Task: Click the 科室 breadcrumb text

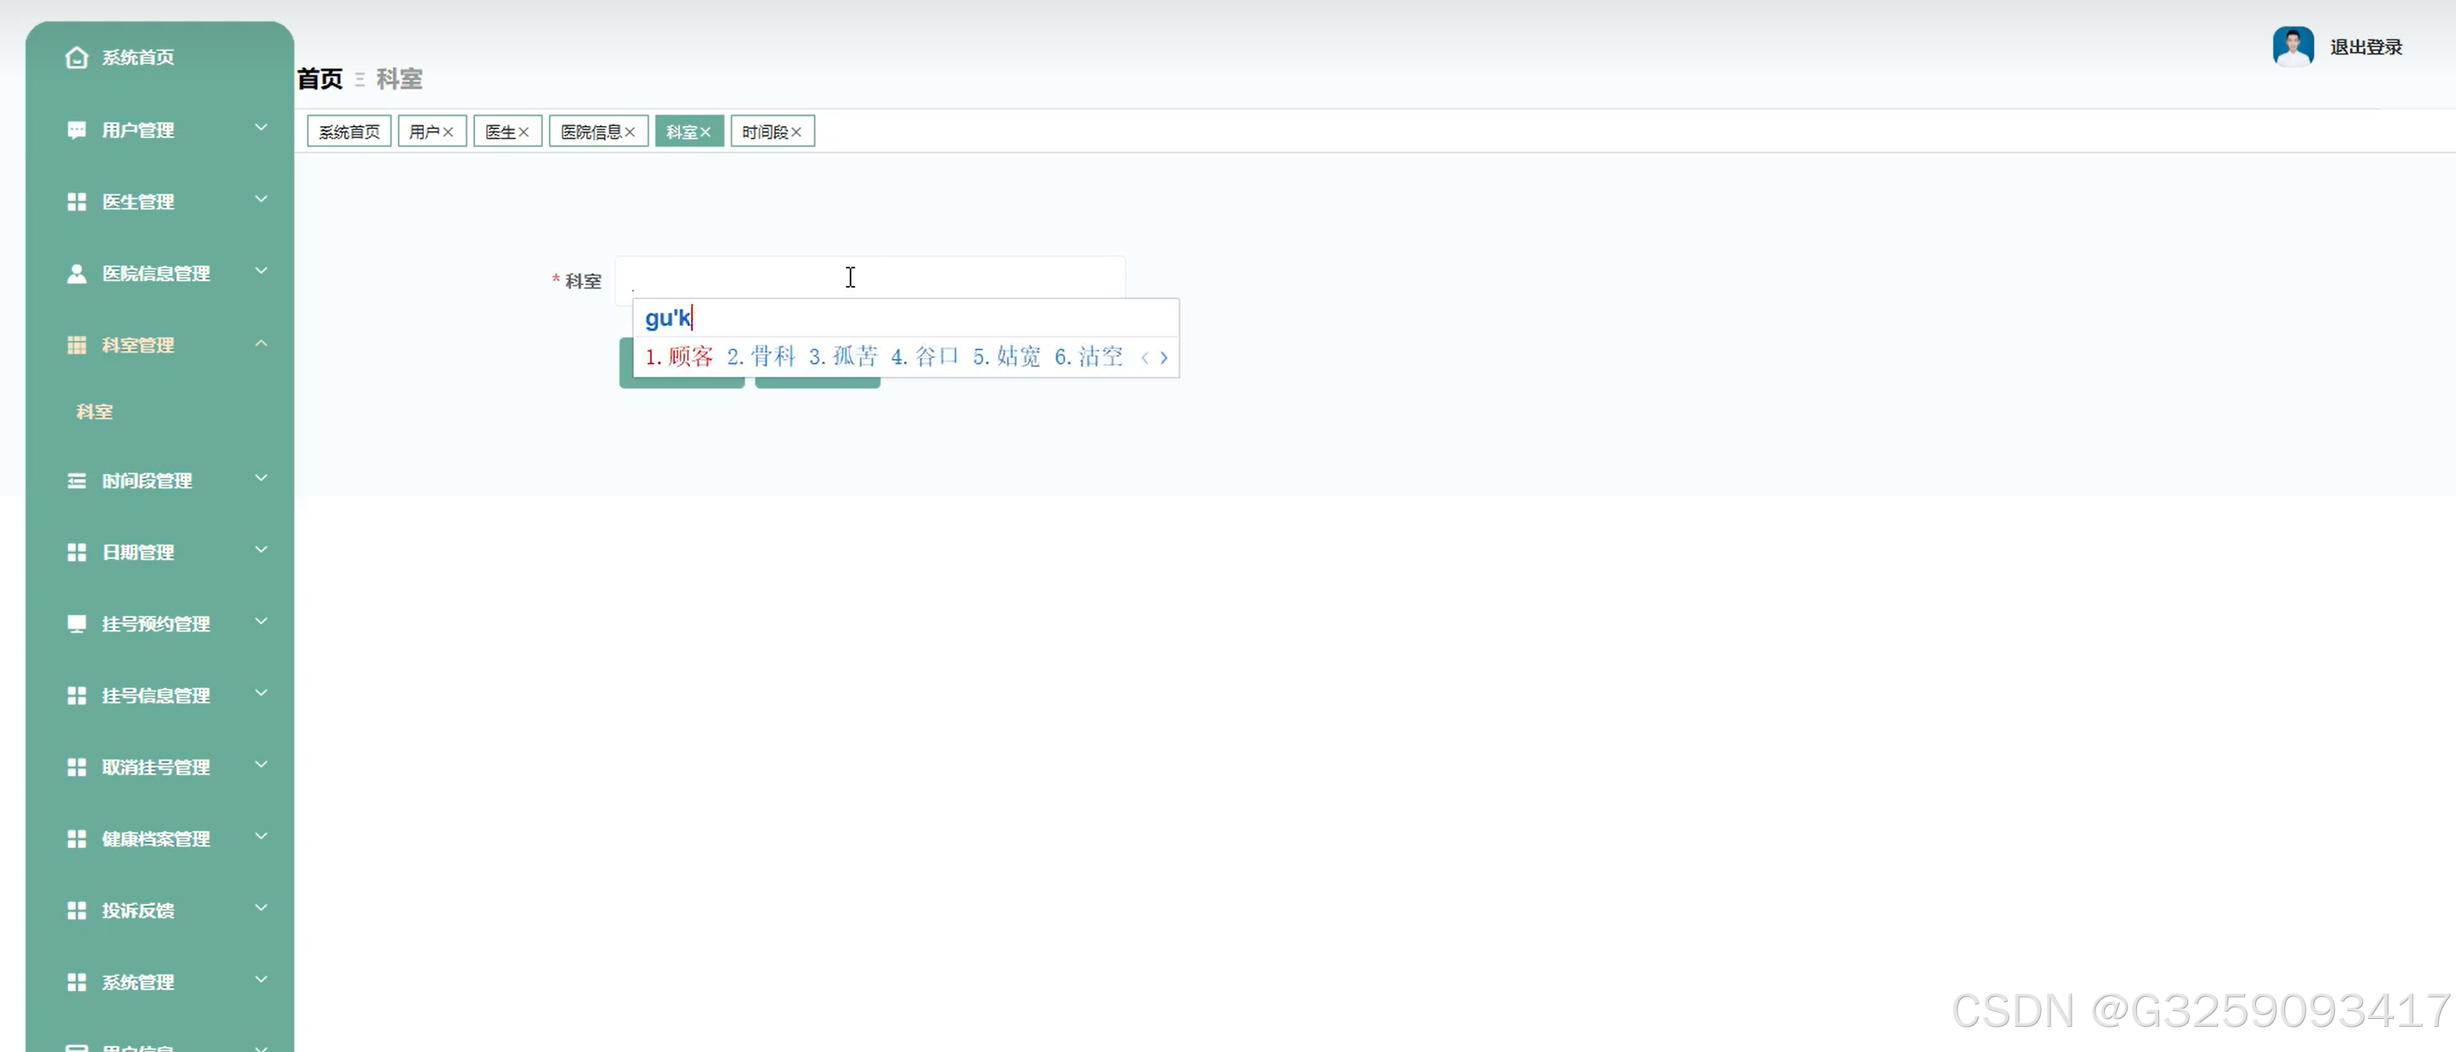Action: click(399, 79)
